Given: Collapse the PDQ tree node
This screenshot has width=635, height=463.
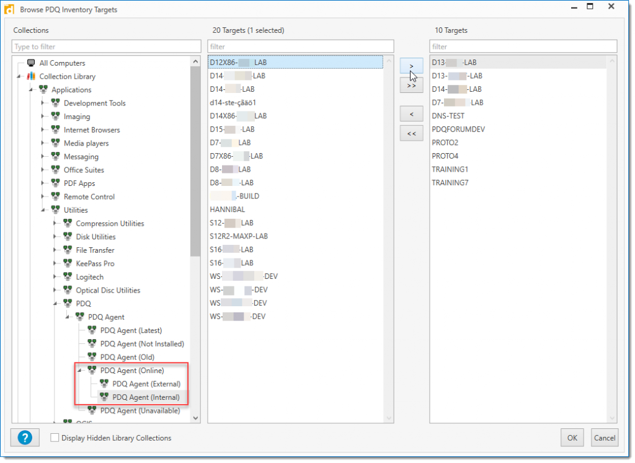Looking at the screenshot, I should click(x=55, y=304).
